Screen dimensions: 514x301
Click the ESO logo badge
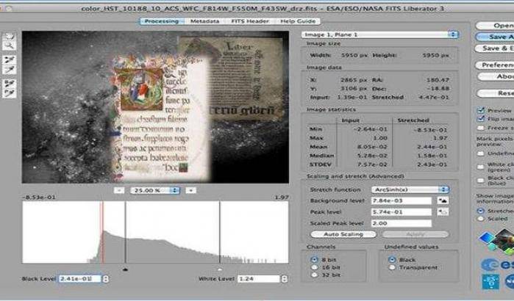pyautogui.click(x=490, y=282)
